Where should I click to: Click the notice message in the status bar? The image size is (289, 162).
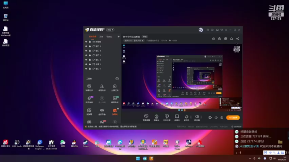112,127
